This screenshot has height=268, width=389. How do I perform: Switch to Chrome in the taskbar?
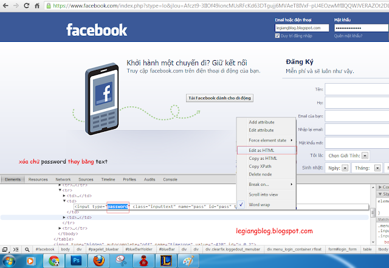click(x=54, y=261)
